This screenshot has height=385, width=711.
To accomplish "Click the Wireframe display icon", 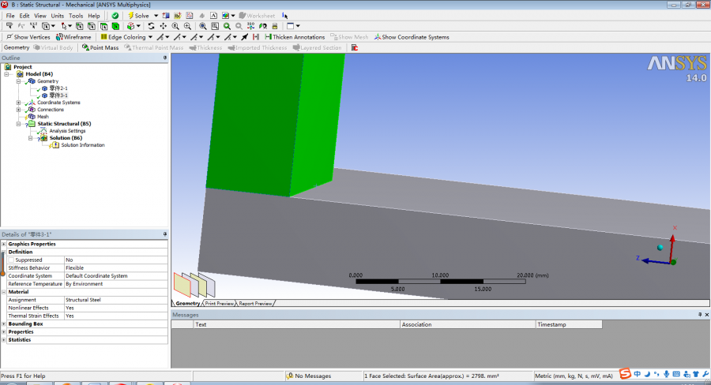I will 59,37.
